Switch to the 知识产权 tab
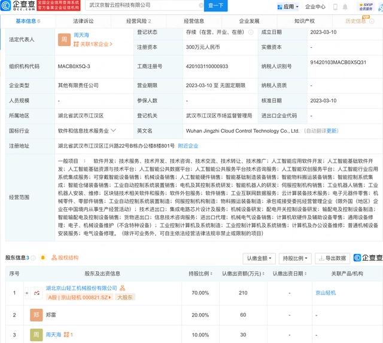 point(304,20)
